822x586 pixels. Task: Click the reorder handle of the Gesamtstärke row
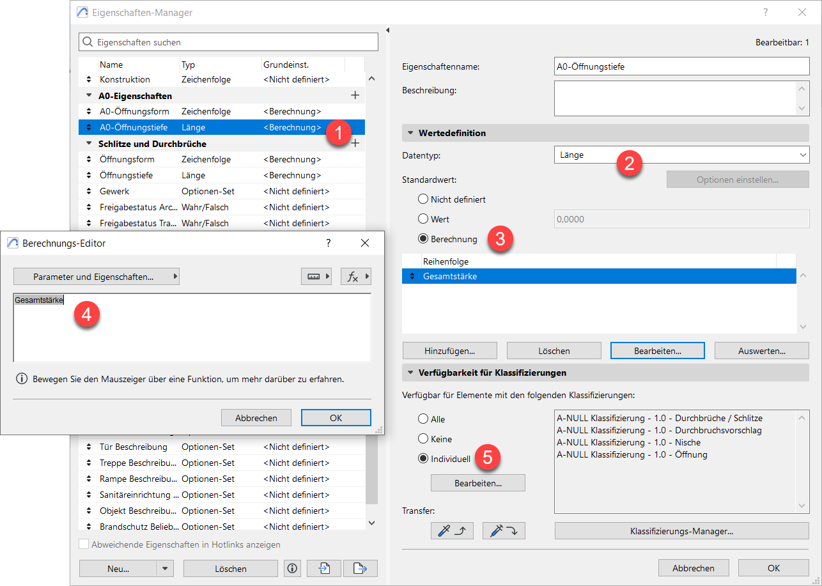(x=412, y=276)
